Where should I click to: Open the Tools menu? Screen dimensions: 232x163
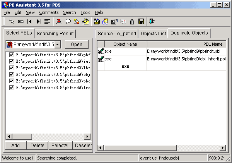tap(85, 12)
